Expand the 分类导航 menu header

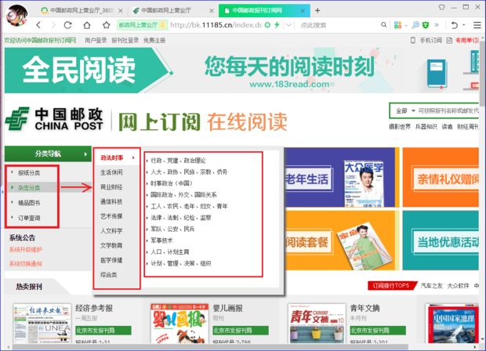(48, 154)
